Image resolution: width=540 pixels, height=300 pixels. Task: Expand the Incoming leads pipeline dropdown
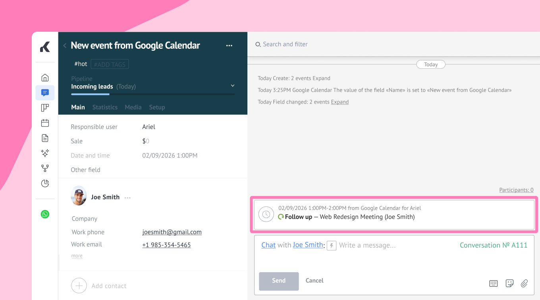coord(232,86)
